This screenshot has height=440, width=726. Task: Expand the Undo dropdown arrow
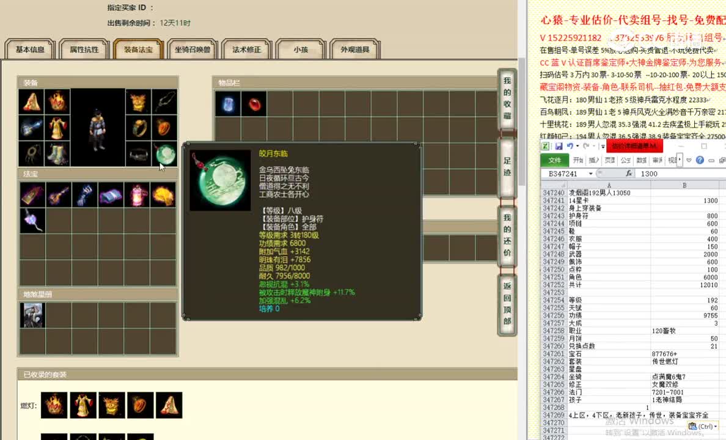pos(578,145)
